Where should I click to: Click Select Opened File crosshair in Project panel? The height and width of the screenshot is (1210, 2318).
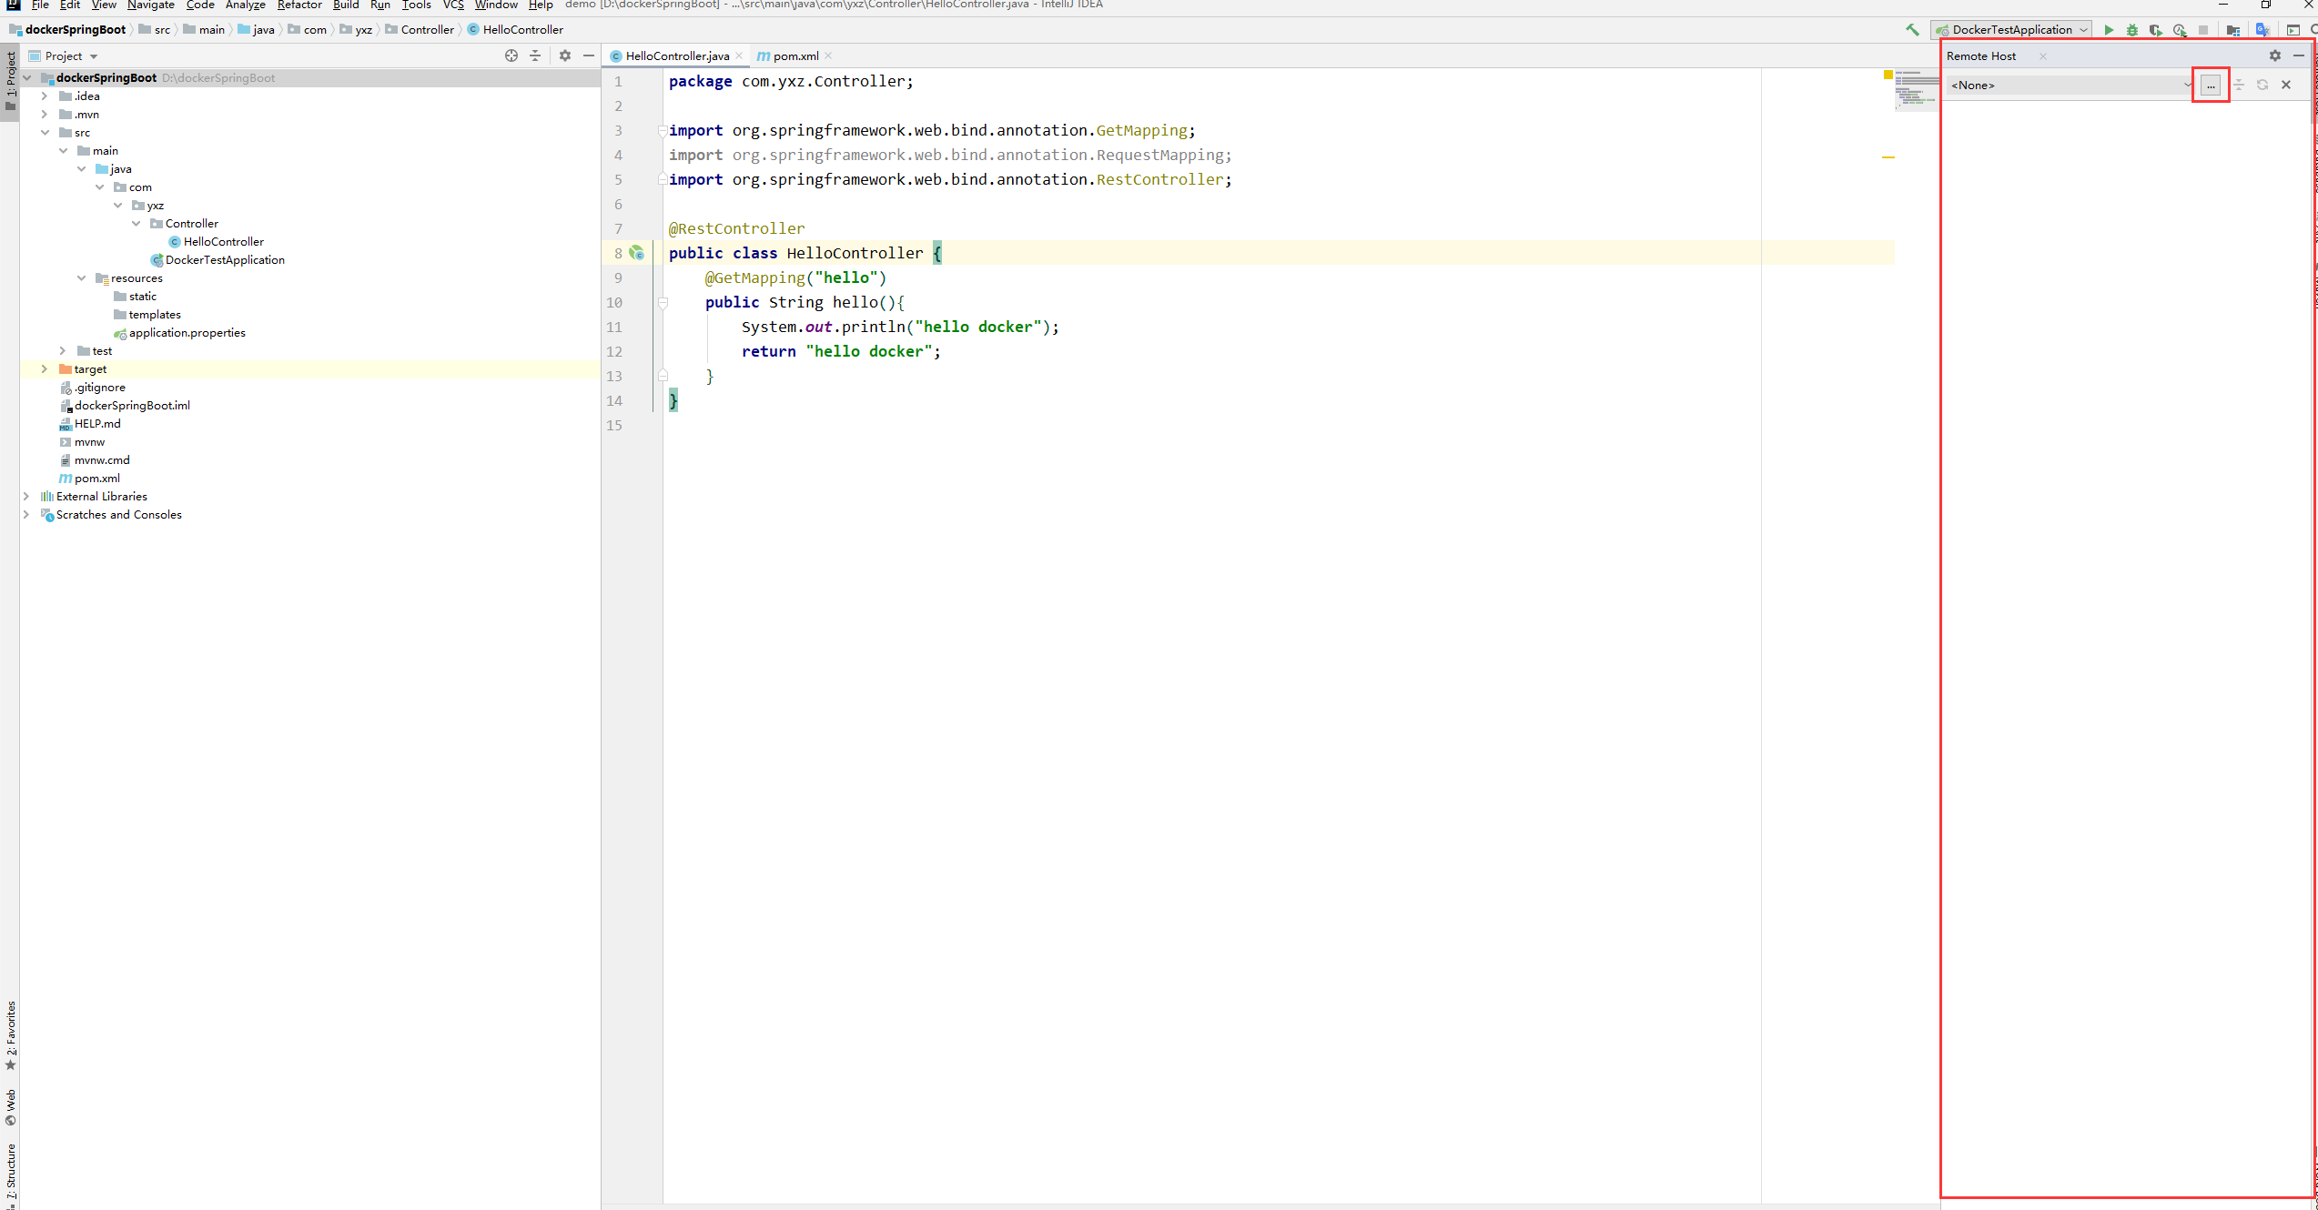click(511, 55)
